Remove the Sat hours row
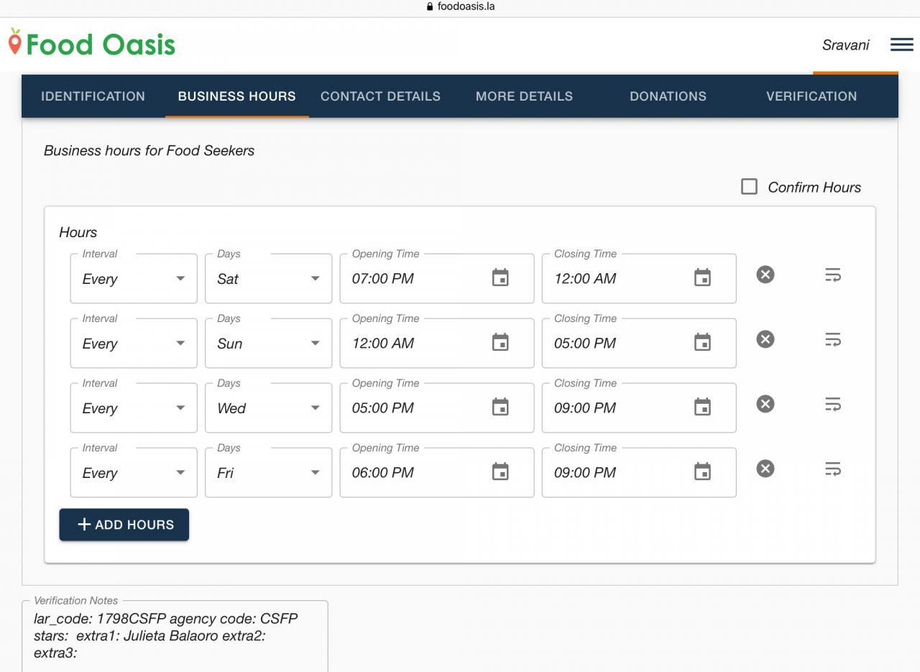 [765, 275]
